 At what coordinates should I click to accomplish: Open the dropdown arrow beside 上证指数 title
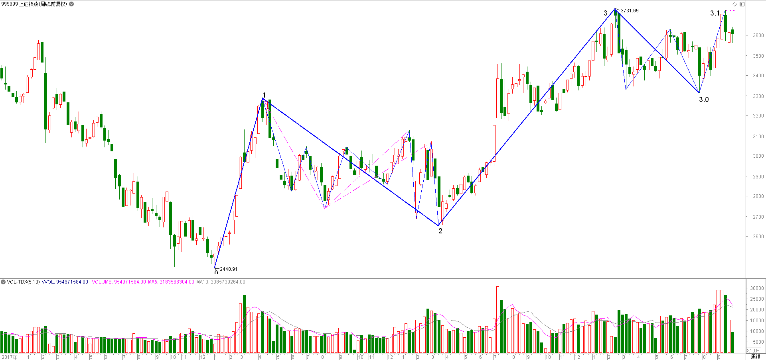coord(71,4)
